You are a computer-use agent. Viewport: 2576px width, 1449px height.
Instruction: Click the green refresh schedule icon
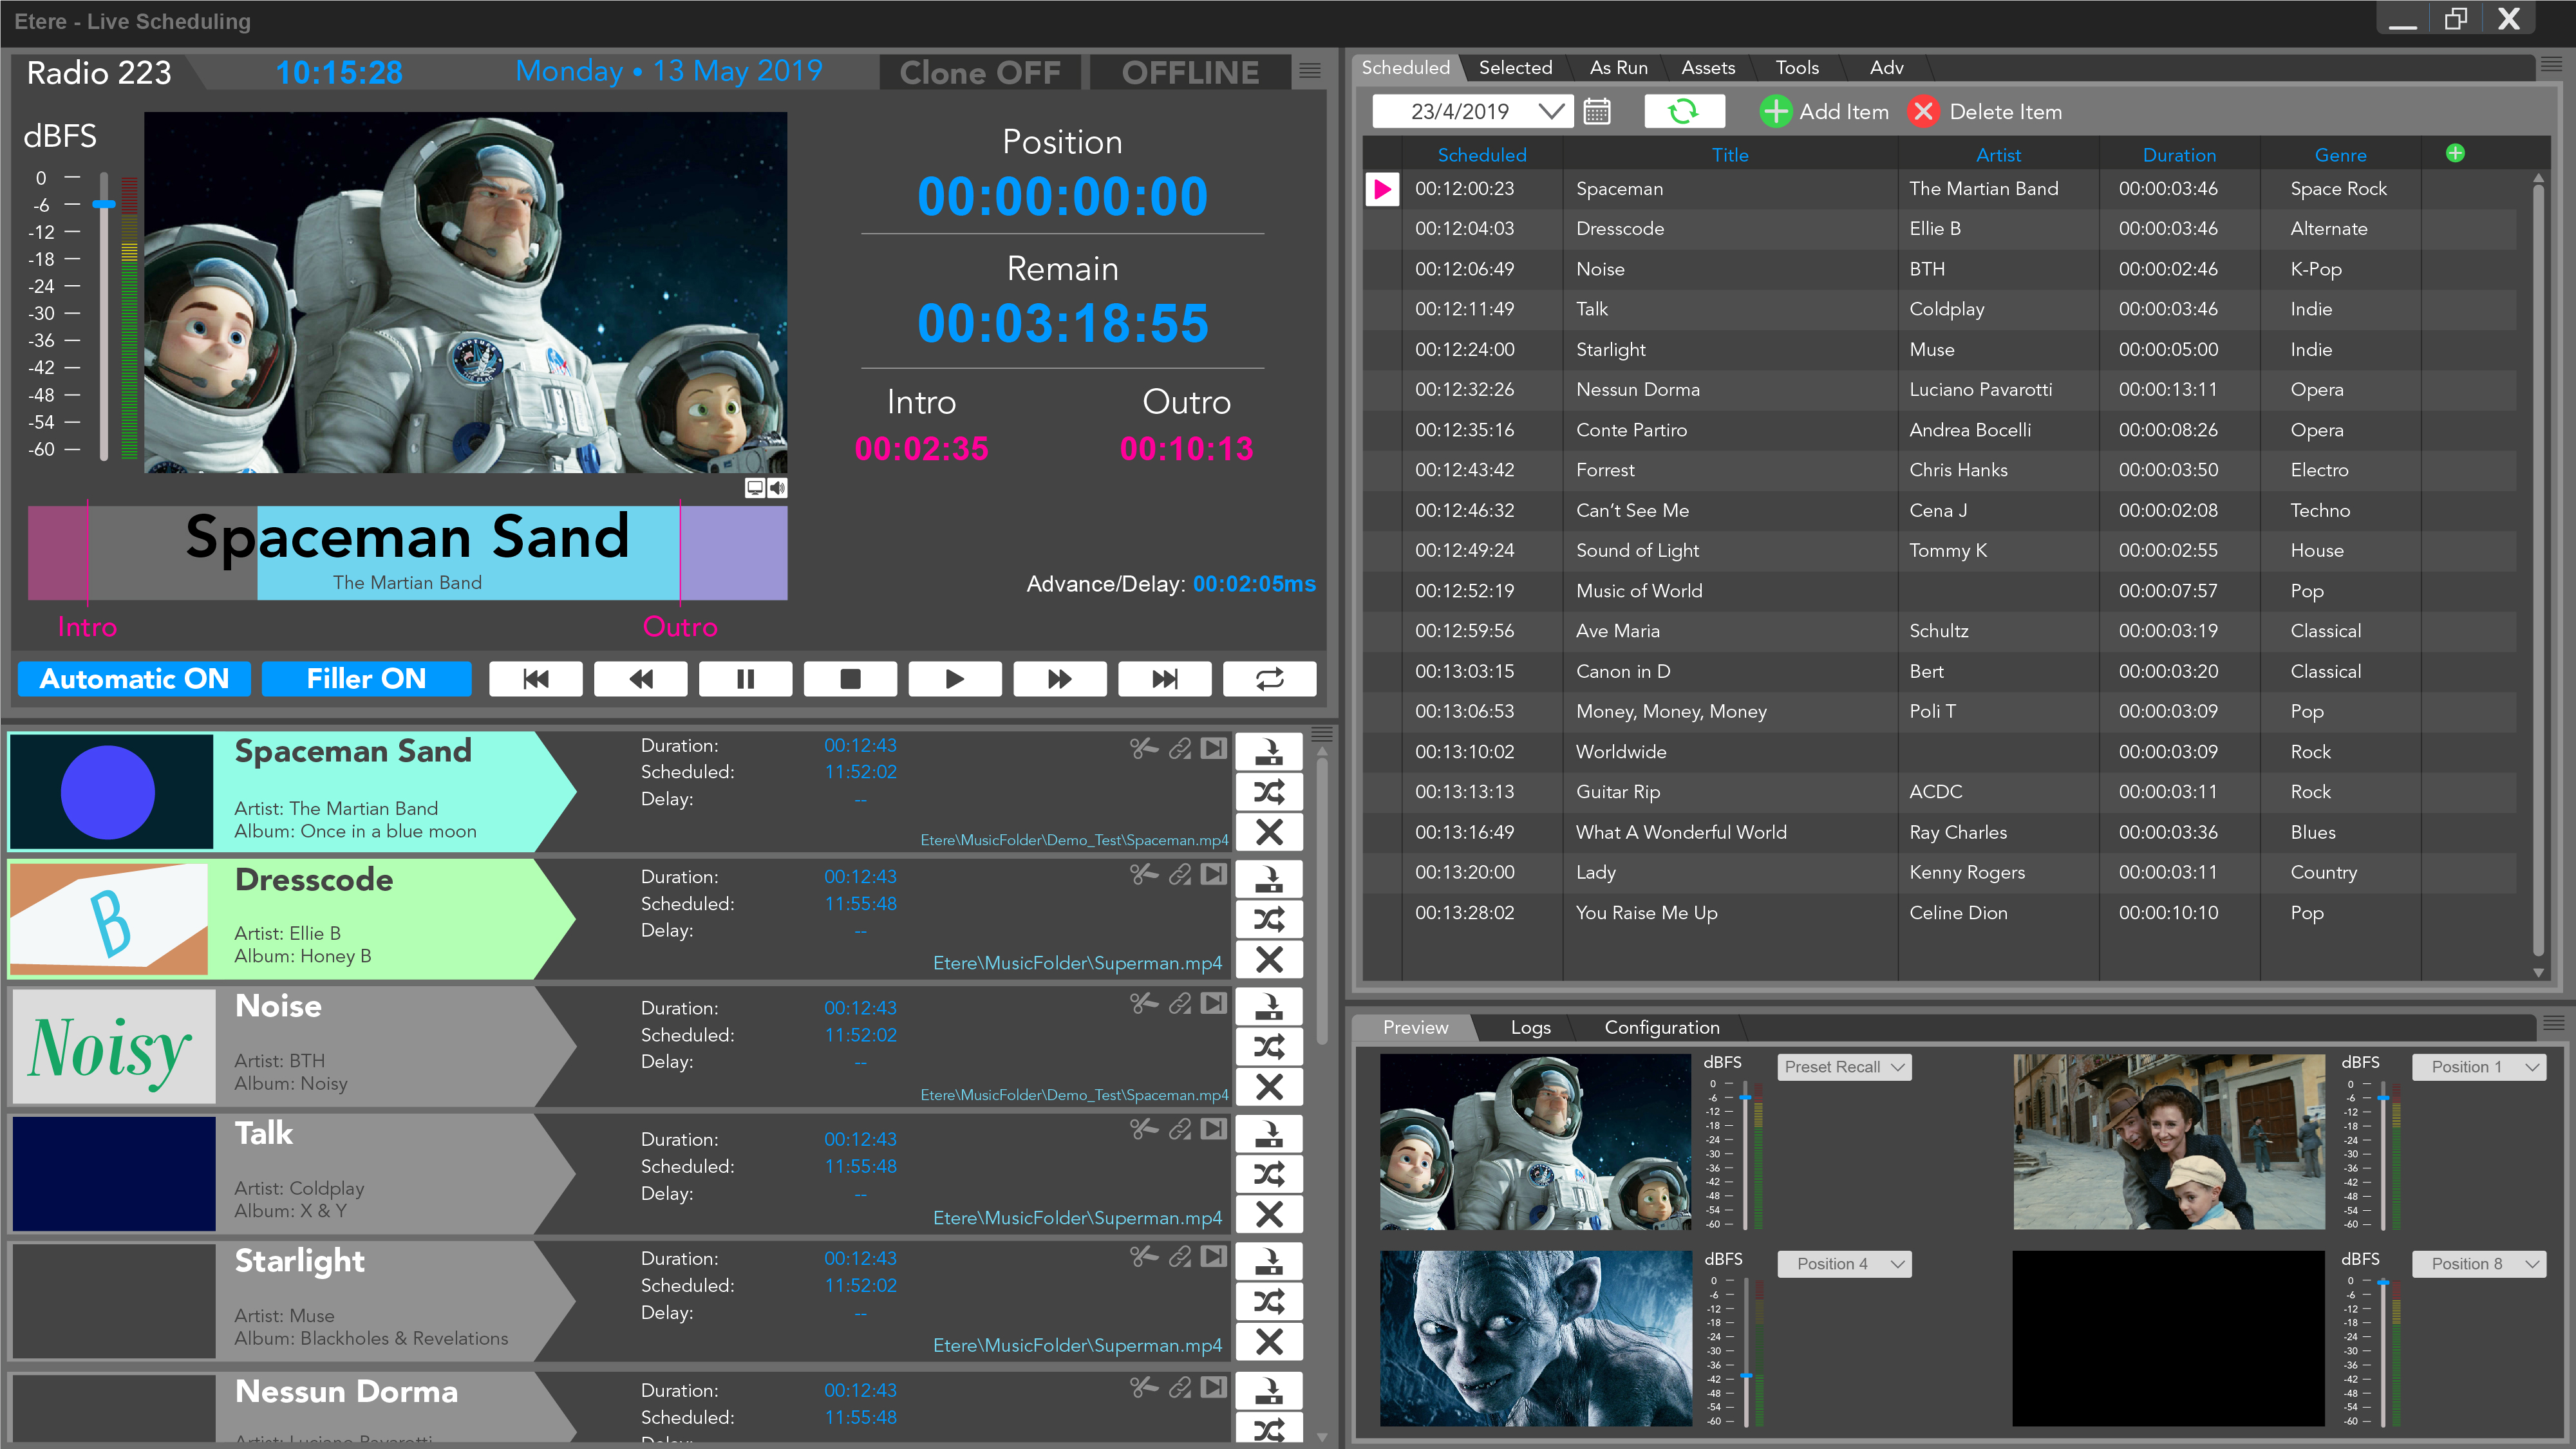(1684, 111)
